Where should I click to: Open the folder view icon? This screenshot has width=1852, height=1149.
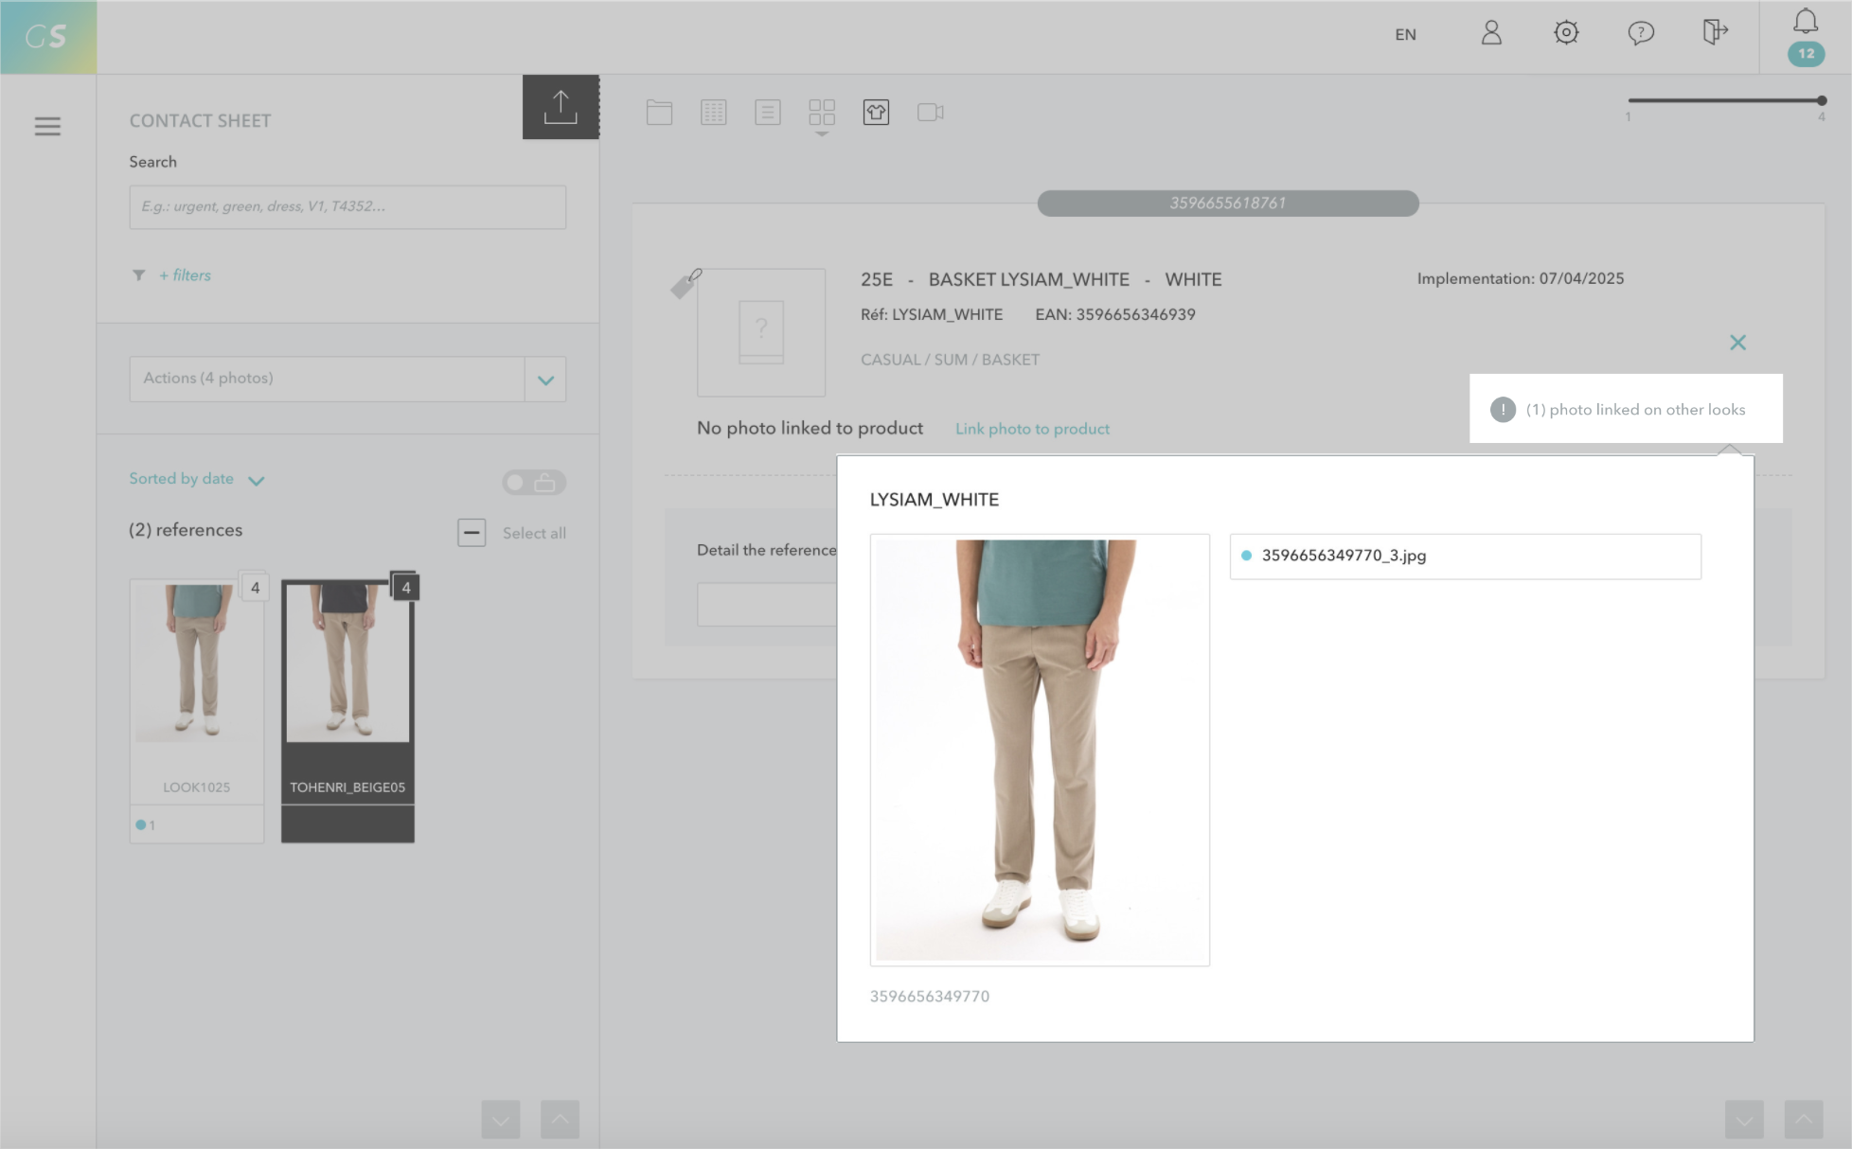pyautogui.click(x=659, y=113)
